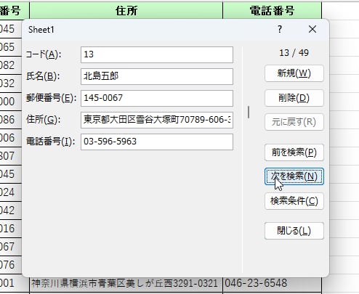Click the 電話番号(I) field 03-596-5963
This screenshot has height=294, width=359.
click(157, 142)
